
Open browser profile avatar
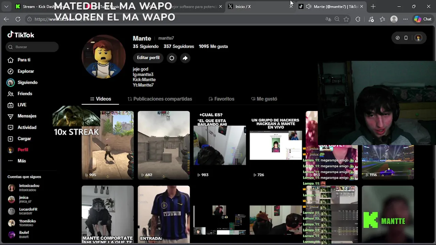coord(394,19)
